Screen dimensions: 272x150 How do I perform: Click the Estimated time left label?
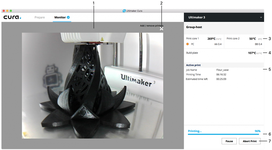tap(197, 79)
